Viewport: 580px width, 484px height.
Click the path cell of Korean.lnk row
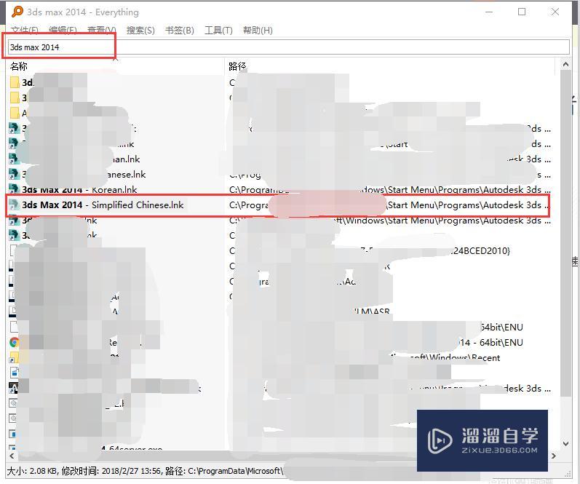(389, 189)
